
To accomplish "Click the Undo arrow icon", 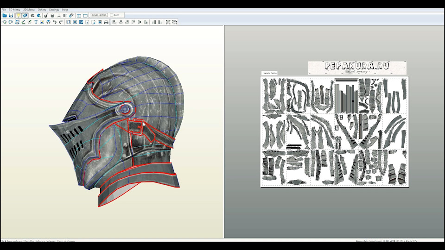I will point(55,22).
